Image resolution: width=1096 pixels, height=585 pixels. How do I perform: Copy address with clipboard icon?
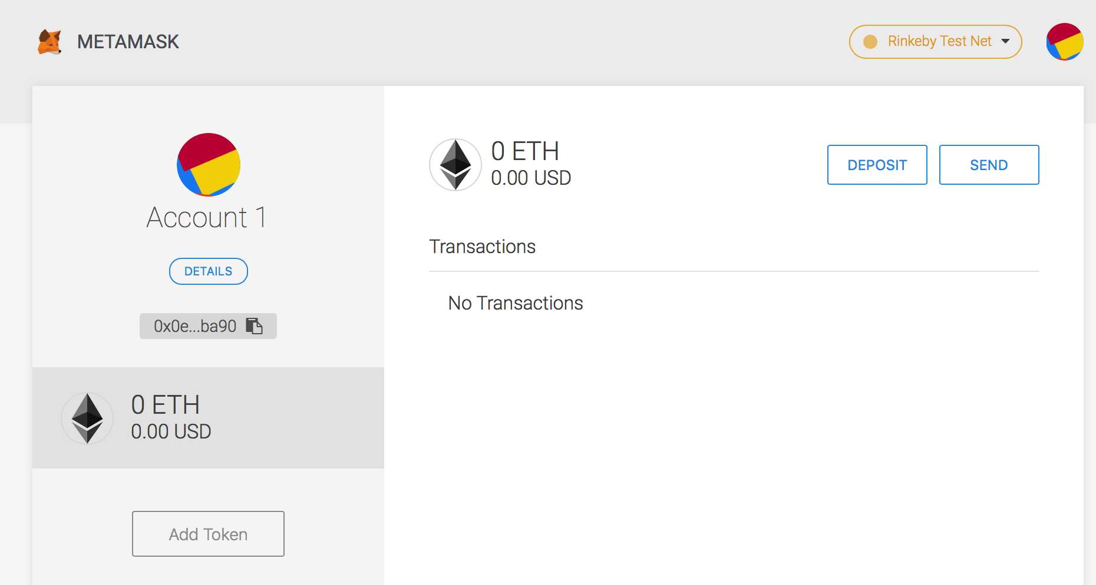coord(254,326)
